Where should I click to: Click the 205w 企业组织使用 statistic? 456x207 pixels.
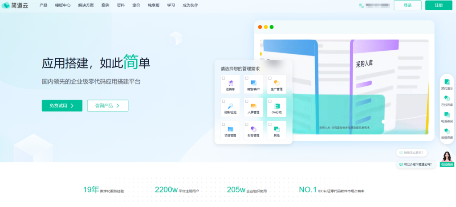point(247,190)
